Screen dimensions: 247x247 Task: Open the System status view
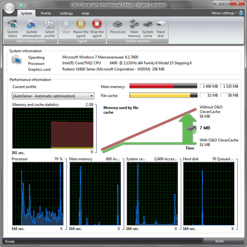(13, 28)
